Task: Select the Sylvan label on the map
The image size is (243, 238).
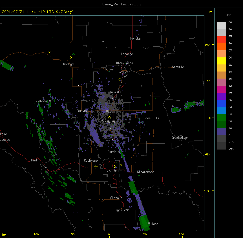Action: tap(110, 69)
